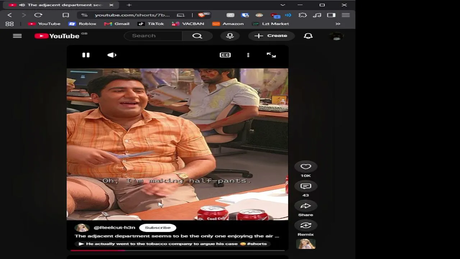Open the browser extensions puzzle icon
The width and height of the screenshot is (460, 259).
[303, 15]
